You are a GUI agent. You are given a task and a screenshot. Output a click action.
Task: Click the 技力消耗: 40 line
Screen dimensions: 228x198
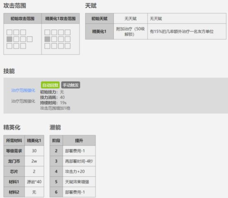[x=53, y=97]
